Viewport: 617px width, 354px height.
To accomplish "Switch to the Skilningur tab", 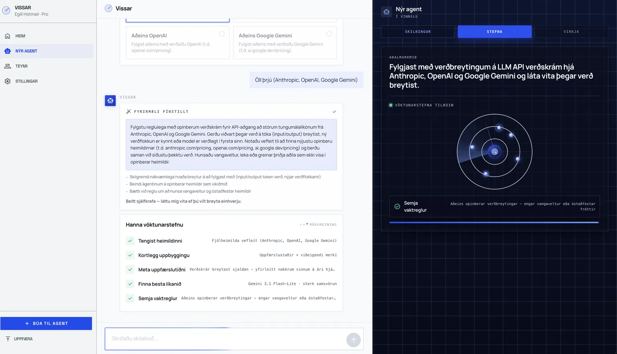I will (418, 32).
